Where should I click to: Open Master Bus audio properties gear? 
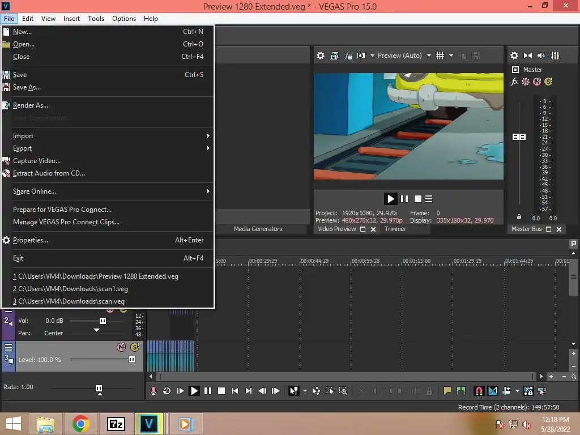tap(514, 56)
